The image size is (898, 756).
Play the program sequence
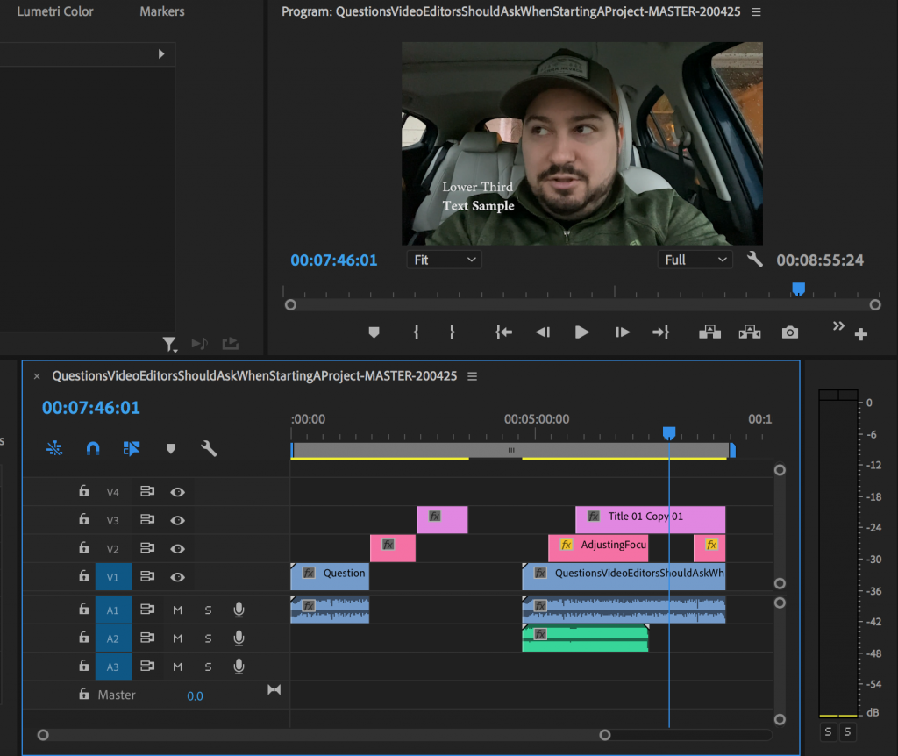pos(581,332)
